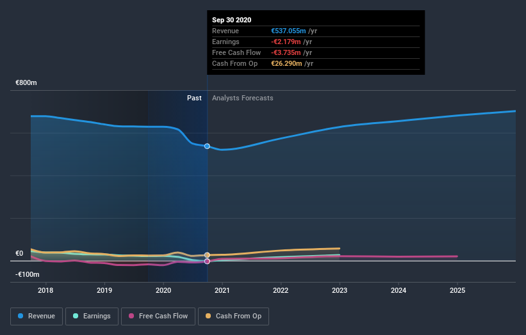The image size is (526, 335).
Task: Toggle the Free Cash Flow legend series
Action: 158,316
